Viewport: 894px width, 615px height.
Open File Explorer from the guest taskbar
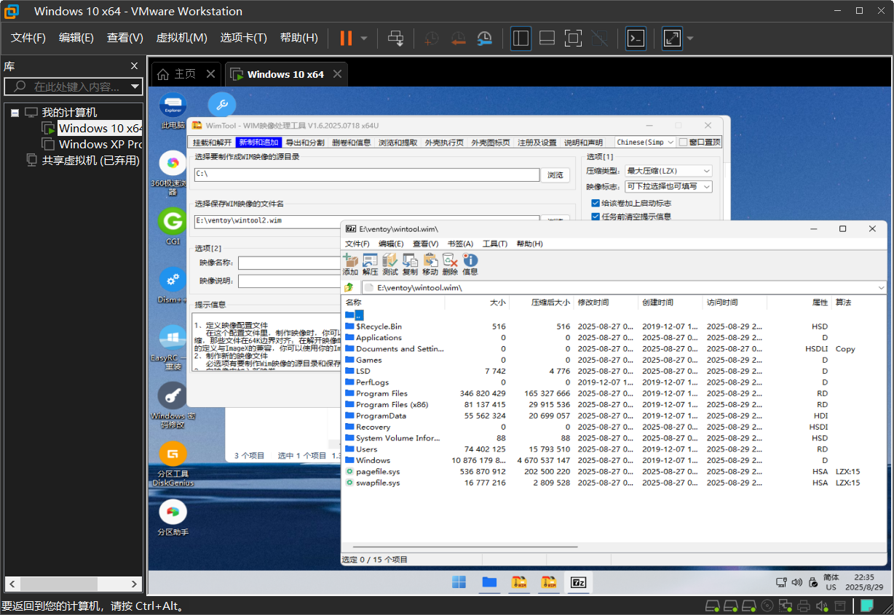(489, 582)
